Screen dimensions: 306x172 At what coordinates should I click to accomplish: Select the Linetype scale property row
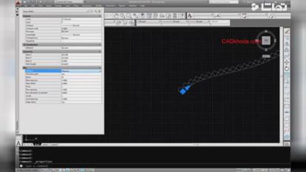(63, 29)
